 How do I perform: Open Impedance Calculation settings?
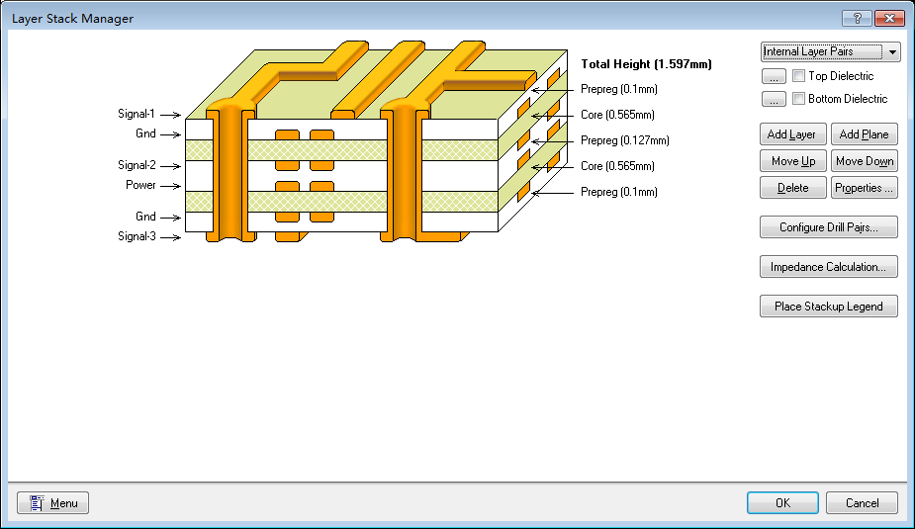point(828,267)
